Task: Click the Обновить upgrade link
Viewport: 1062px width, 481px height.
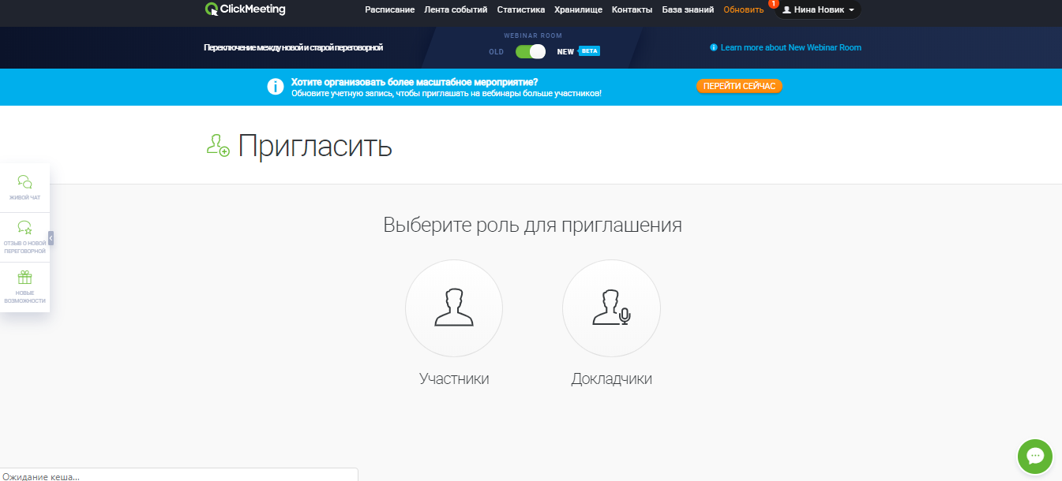Action: coord(743,10)
